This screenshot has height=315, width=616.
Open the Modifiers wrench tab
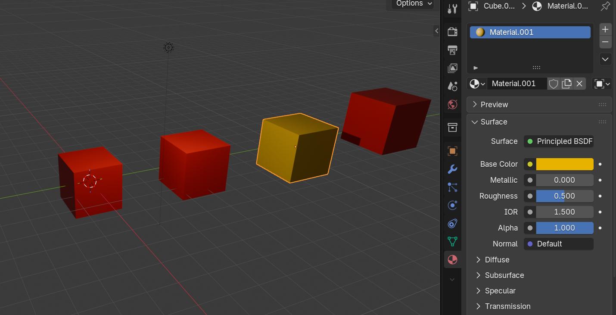click(x=452, y=169)
